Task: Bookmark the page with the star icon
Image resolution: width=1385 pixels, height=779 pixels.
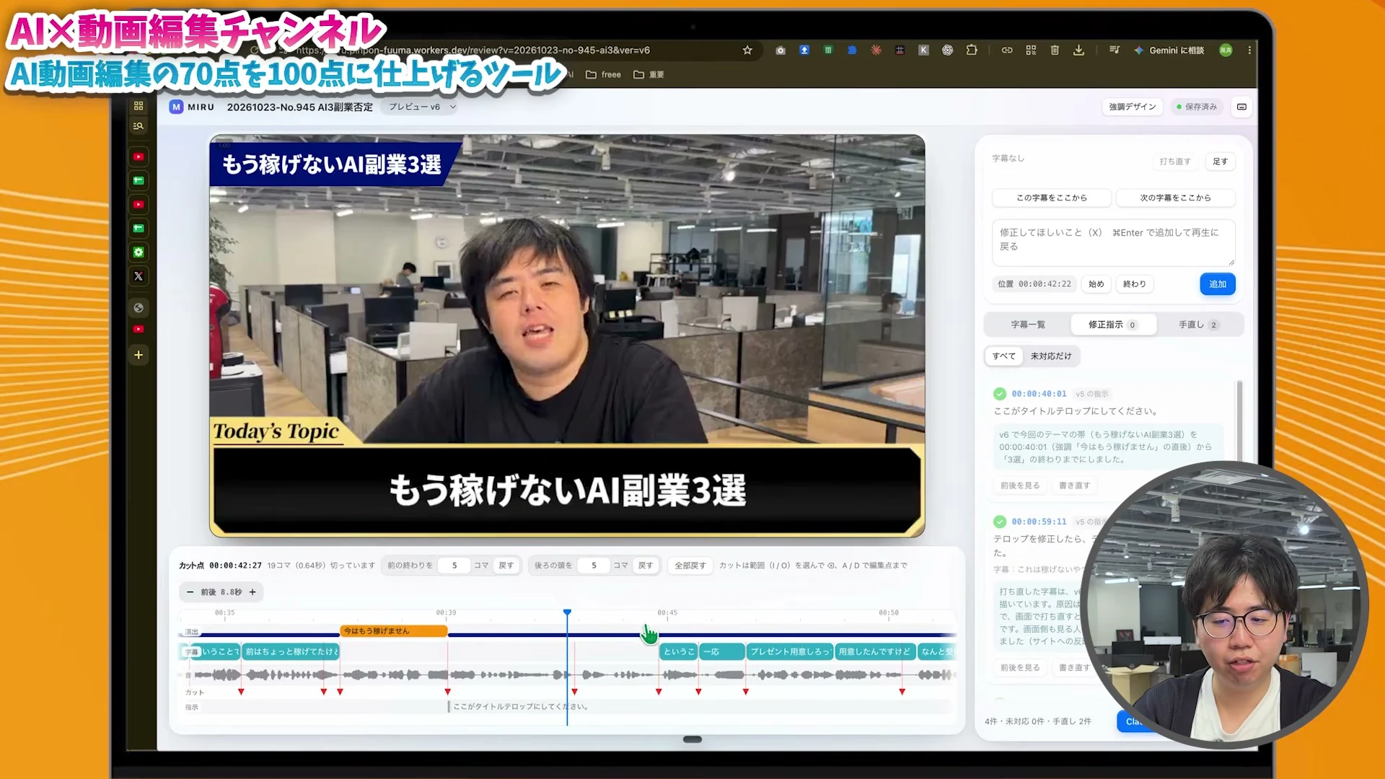Action: (x=747, y=50)
